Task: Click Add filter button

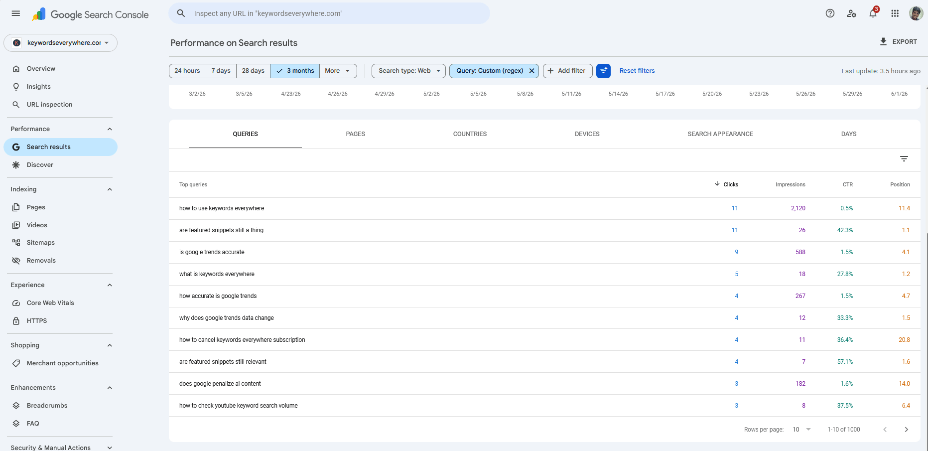Action: click(x=567, y=71)
